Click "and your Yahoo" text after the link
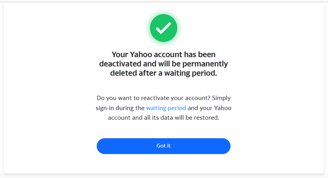328x178 pixels. [210, 108]
